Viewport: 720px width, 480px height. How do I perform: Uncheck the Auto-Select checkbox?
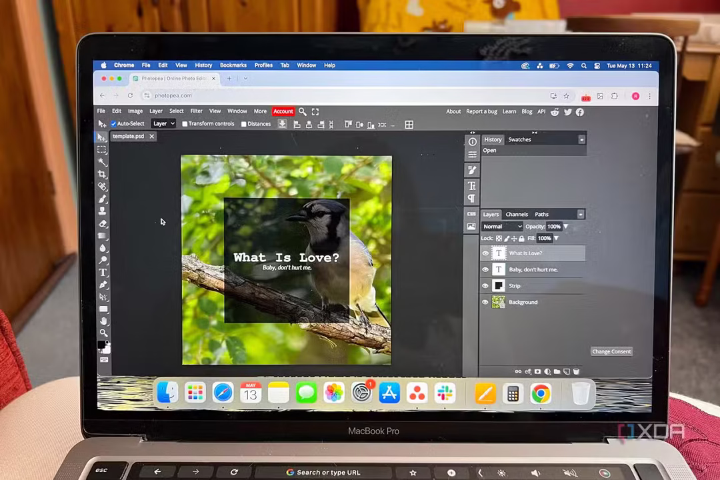(x=113, y=124)
